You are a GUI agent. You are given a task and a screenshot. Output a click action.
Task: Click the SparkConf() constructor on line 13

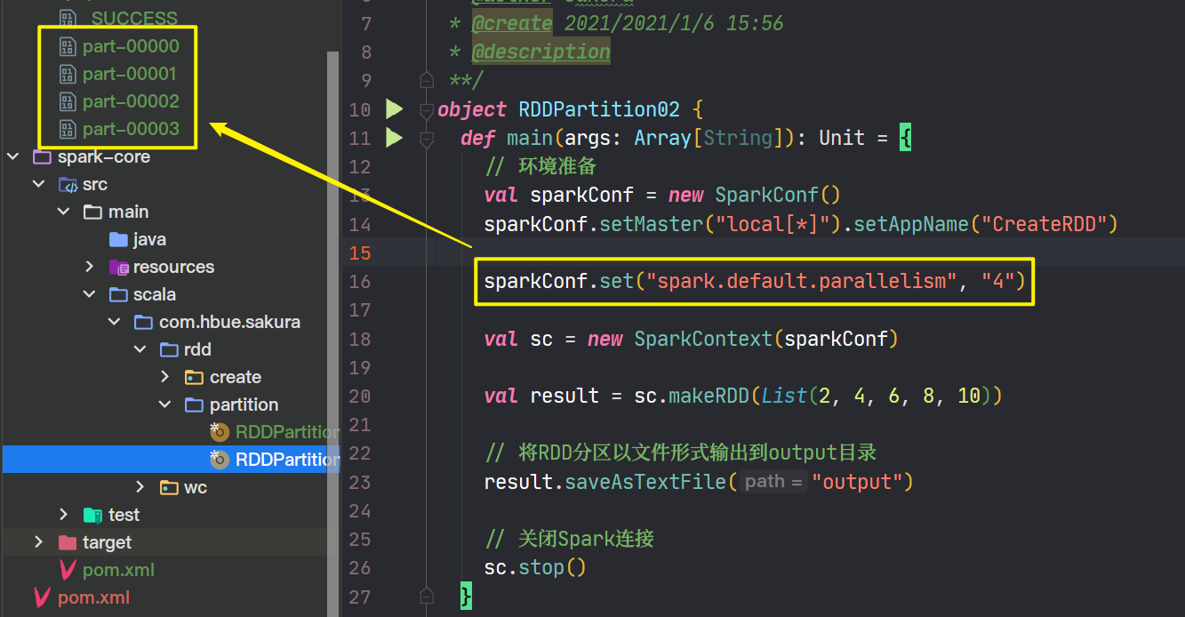coord(778,196)
